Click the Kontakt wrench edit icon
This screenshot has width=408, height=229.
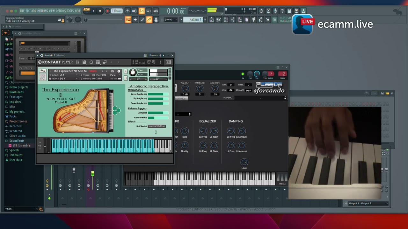(42, 71)
